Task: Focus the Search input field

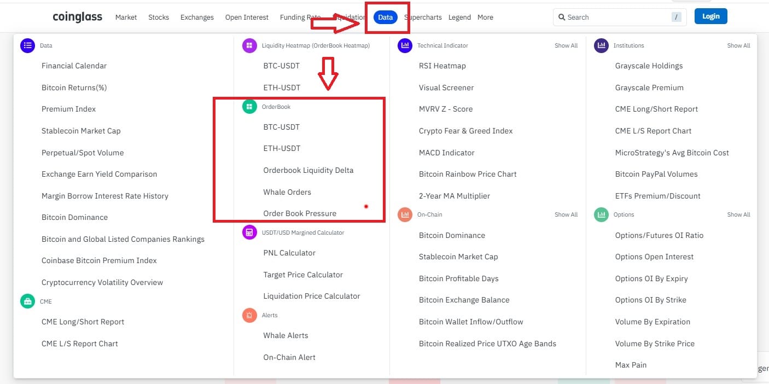Action: 620,18
